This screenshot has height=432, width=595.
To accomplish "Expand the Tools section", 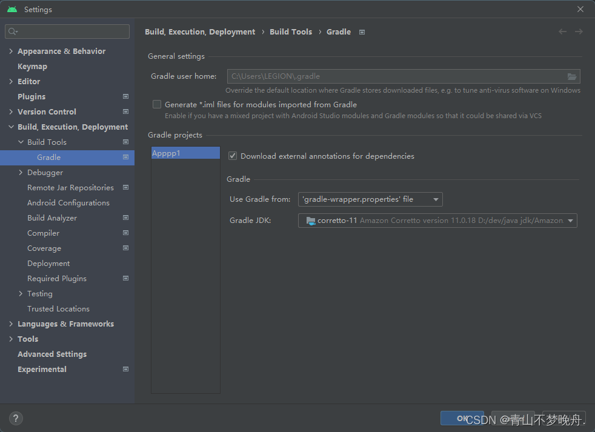I will click(11, 339).
